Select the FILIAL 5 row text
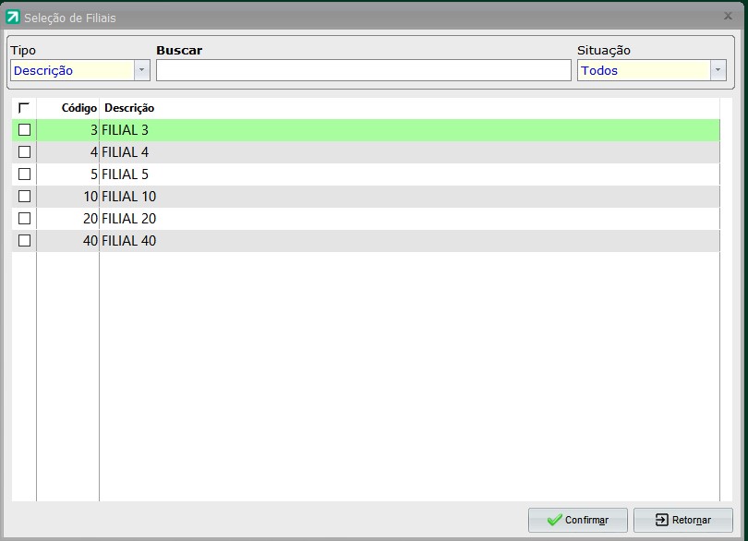Viewport: 748px width, 541px height. [x=126, y=174]
